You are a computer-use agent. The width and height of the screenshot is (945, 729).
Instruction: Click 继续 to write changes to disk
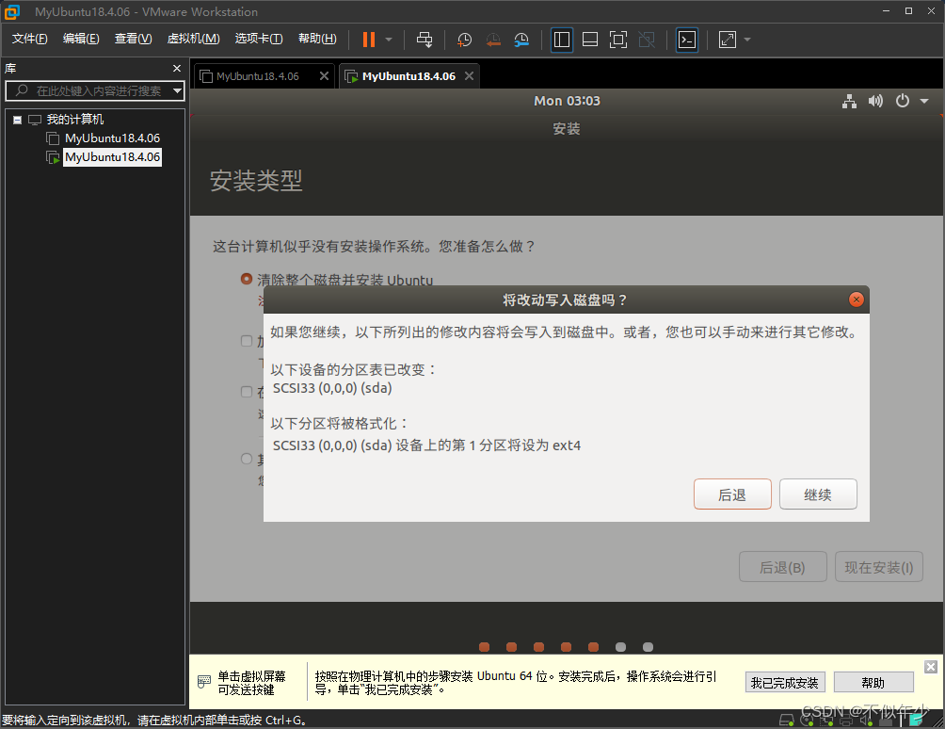[818, 494]
